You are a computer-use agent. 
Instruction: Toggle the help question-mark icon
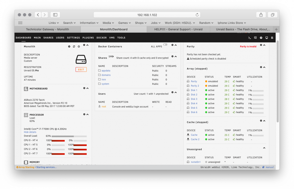pyautogui.click(x=261, y=38)
